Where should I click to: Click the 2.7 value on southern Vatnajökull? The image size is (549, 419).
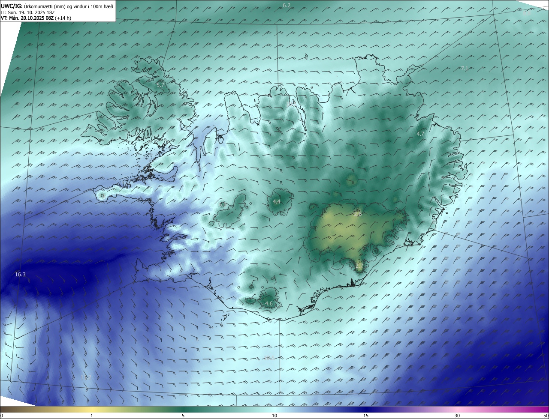(359, 266)
